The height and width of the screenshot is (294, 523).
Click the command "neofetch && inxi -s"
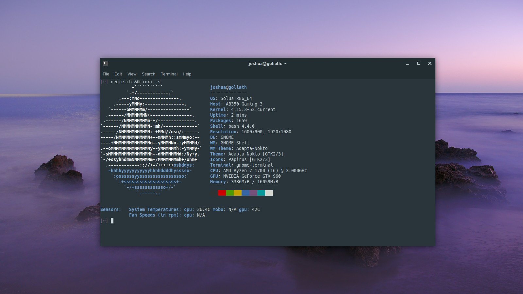click(136, 82)
